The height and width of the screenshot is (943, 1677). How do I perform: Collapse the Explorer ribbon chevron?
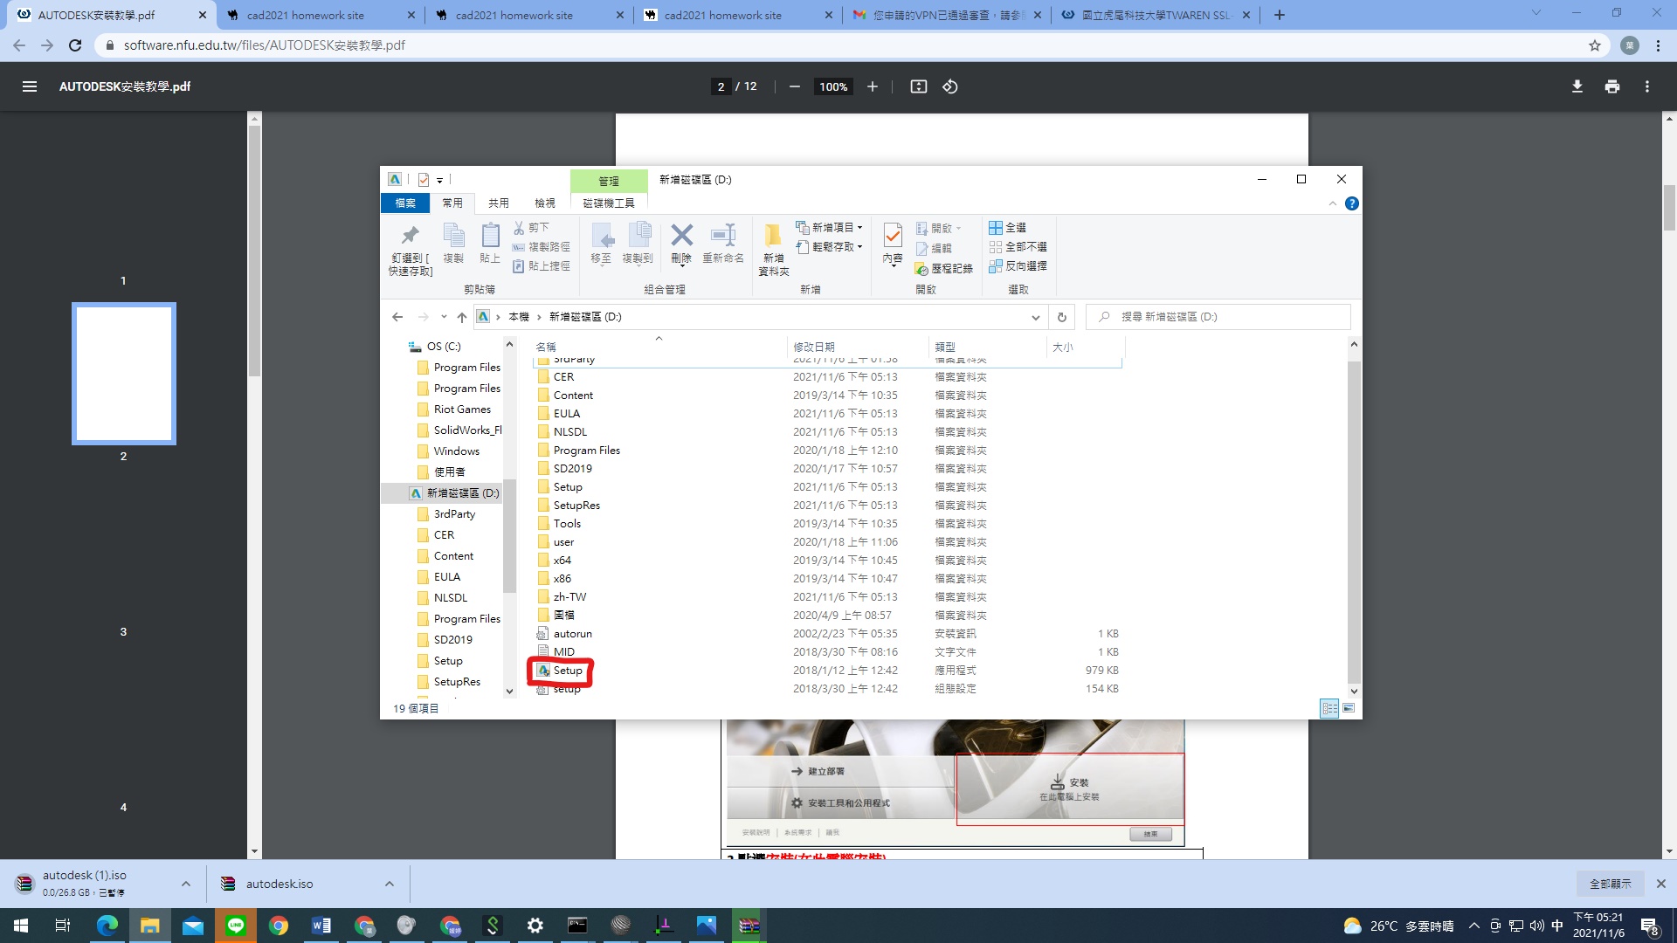(1332, 203)
